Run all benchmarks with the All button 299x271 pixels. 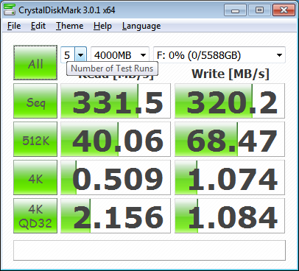click(x=35, y=63)
